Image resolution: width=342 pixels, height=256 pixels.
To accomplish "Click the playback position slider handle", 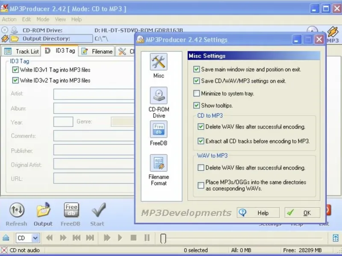I will (x=163, y=239).
